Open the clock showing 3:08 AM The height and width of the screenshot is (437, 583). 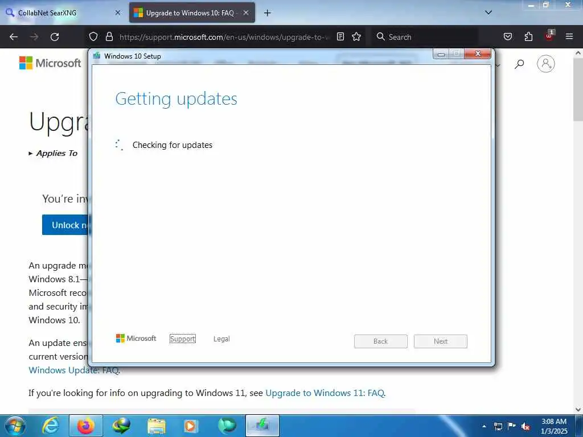click(x=554, y=426)
